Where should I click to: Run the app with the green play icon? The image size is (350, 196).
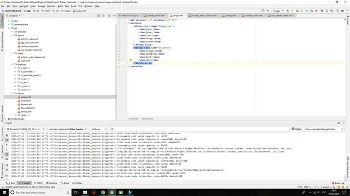(288, 11)
